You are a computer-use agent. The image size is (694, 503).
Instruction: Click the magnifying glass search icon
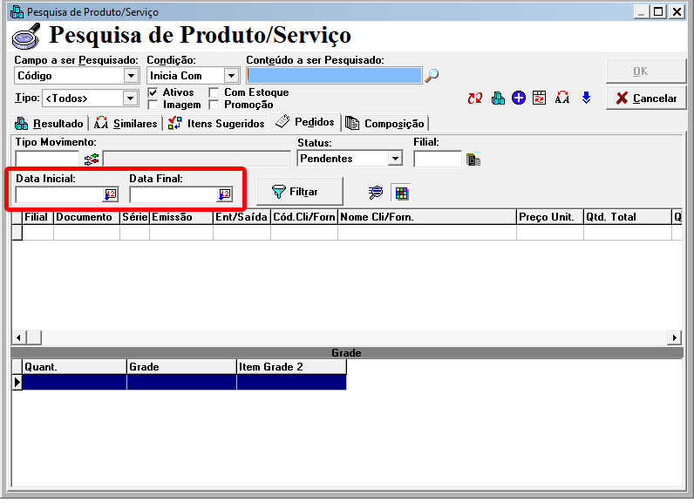(x=432, y=76)
